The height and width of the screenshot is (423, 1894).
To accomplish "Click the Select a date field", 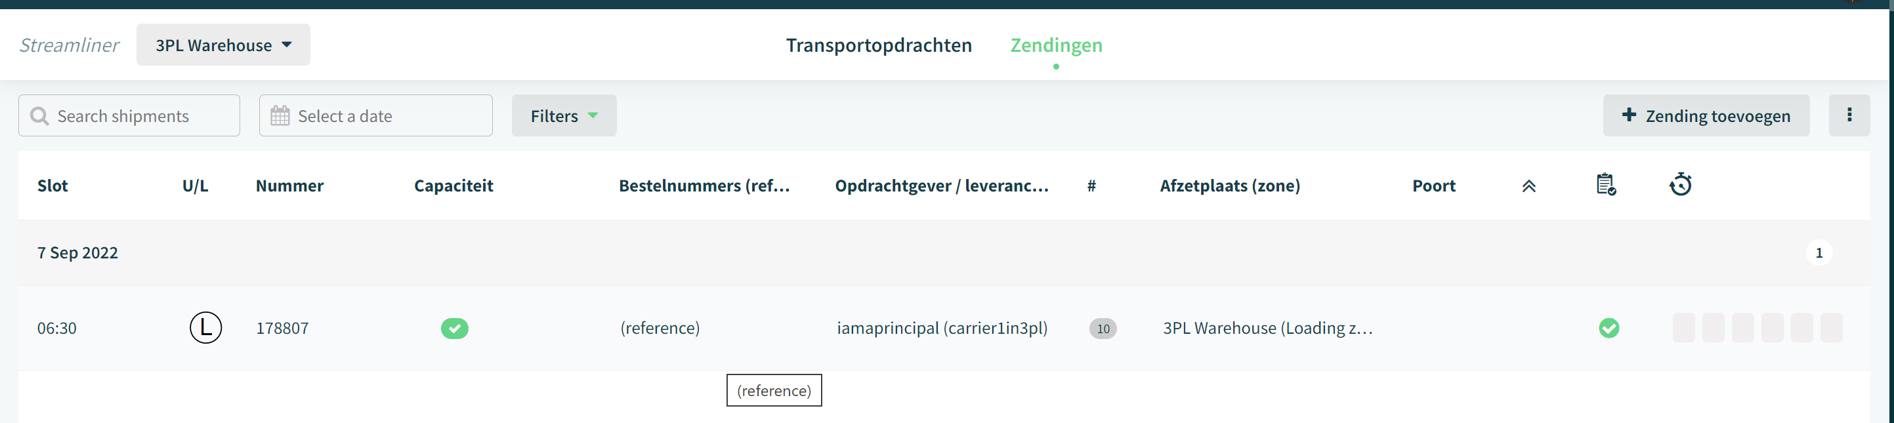I will (x=375, y=115).
